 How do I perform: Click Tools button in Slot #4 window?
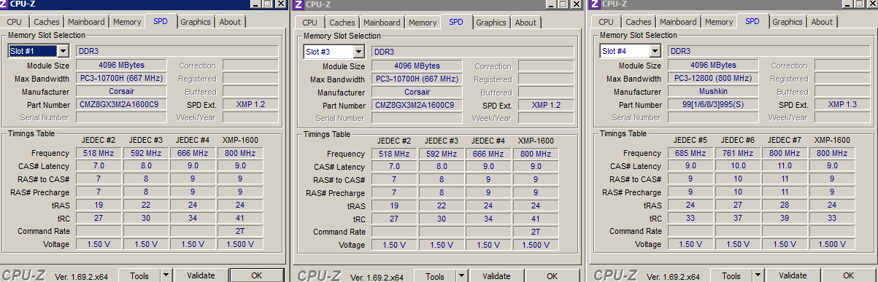click(x=731, y=275)
